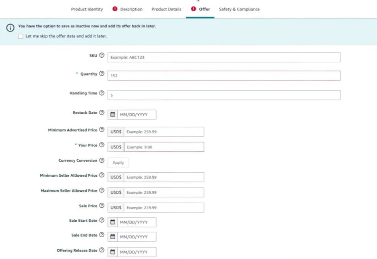Open Offering Release Date help icon
377x259 pixels.
[102, 250]
